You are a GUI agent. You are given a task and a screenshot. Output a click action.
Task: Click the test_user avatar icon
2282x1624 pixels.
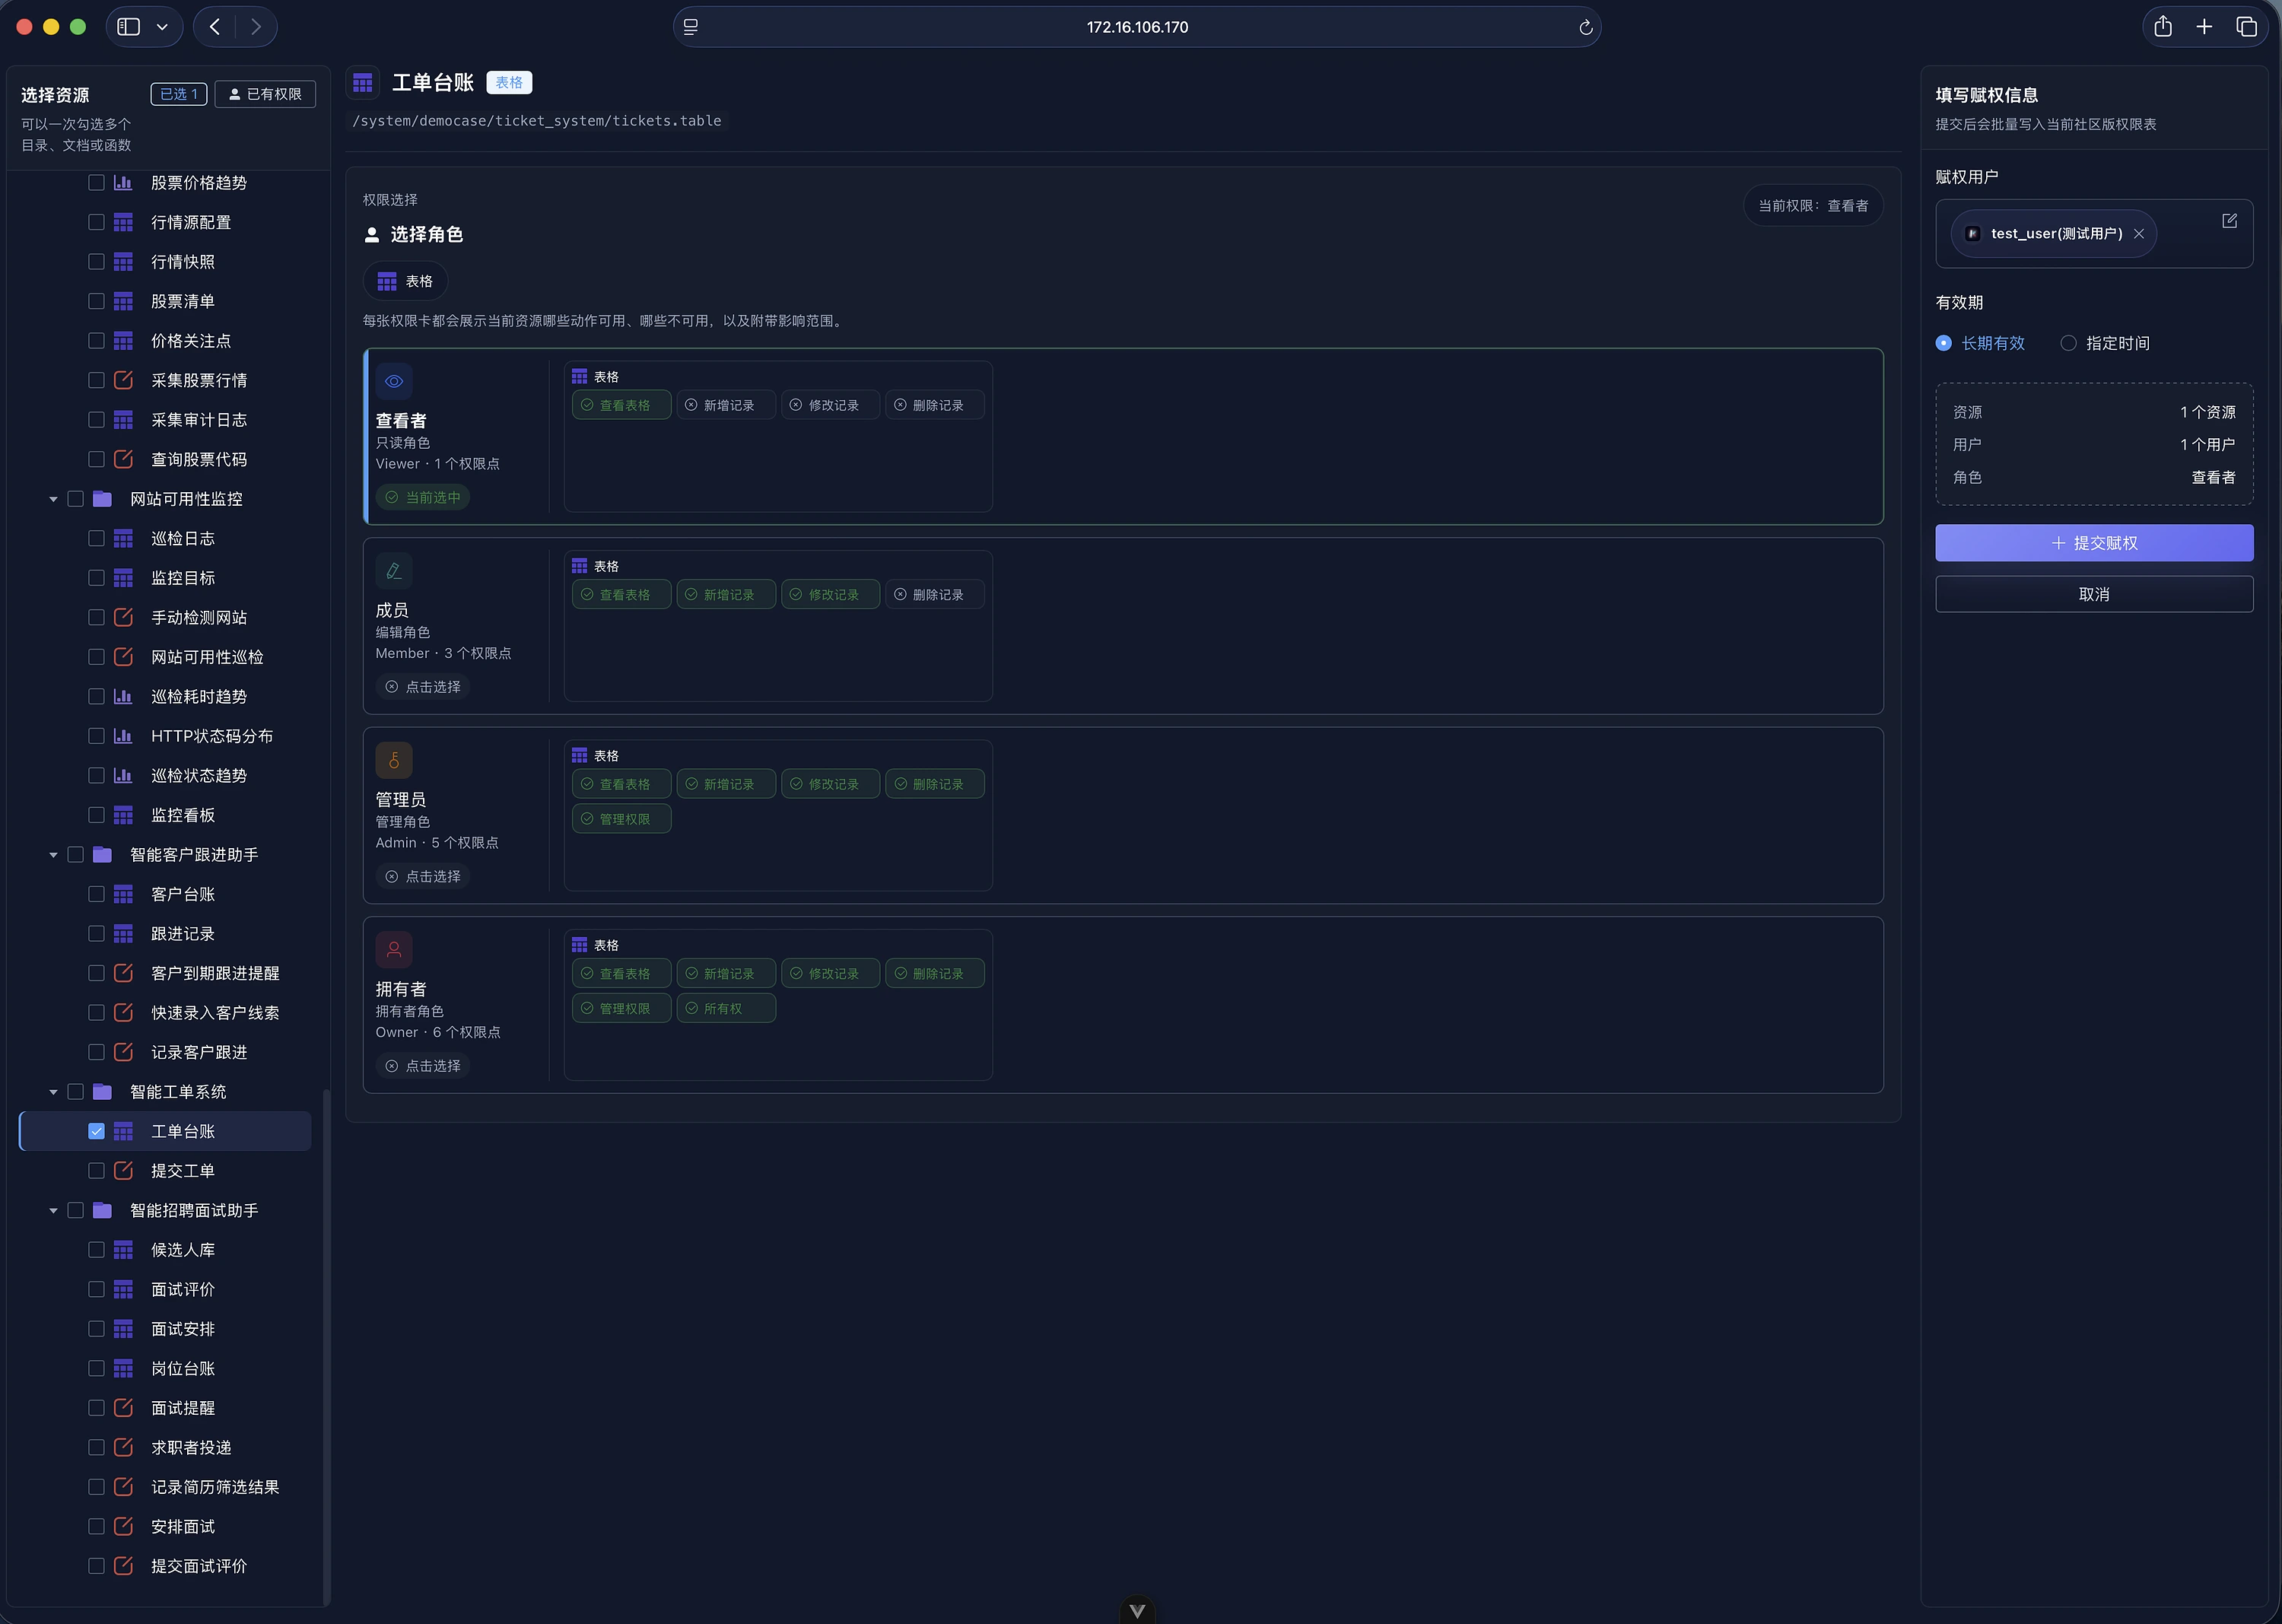click(1973, 233)
